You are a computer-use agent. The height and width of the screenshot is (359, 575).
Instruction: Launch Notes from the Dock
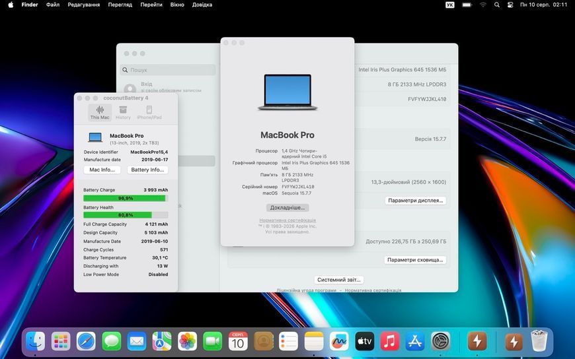314,341
